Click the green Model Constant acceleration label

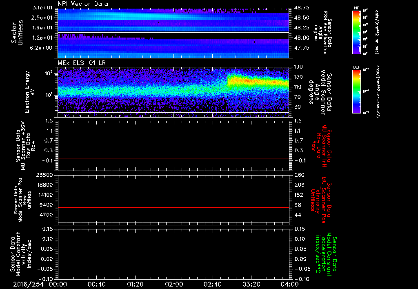tap(327, 255)
